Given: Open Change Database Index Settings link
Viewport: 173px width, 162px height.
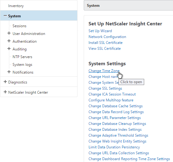Looking at the screenshot, I should click(x=115, y=130).
